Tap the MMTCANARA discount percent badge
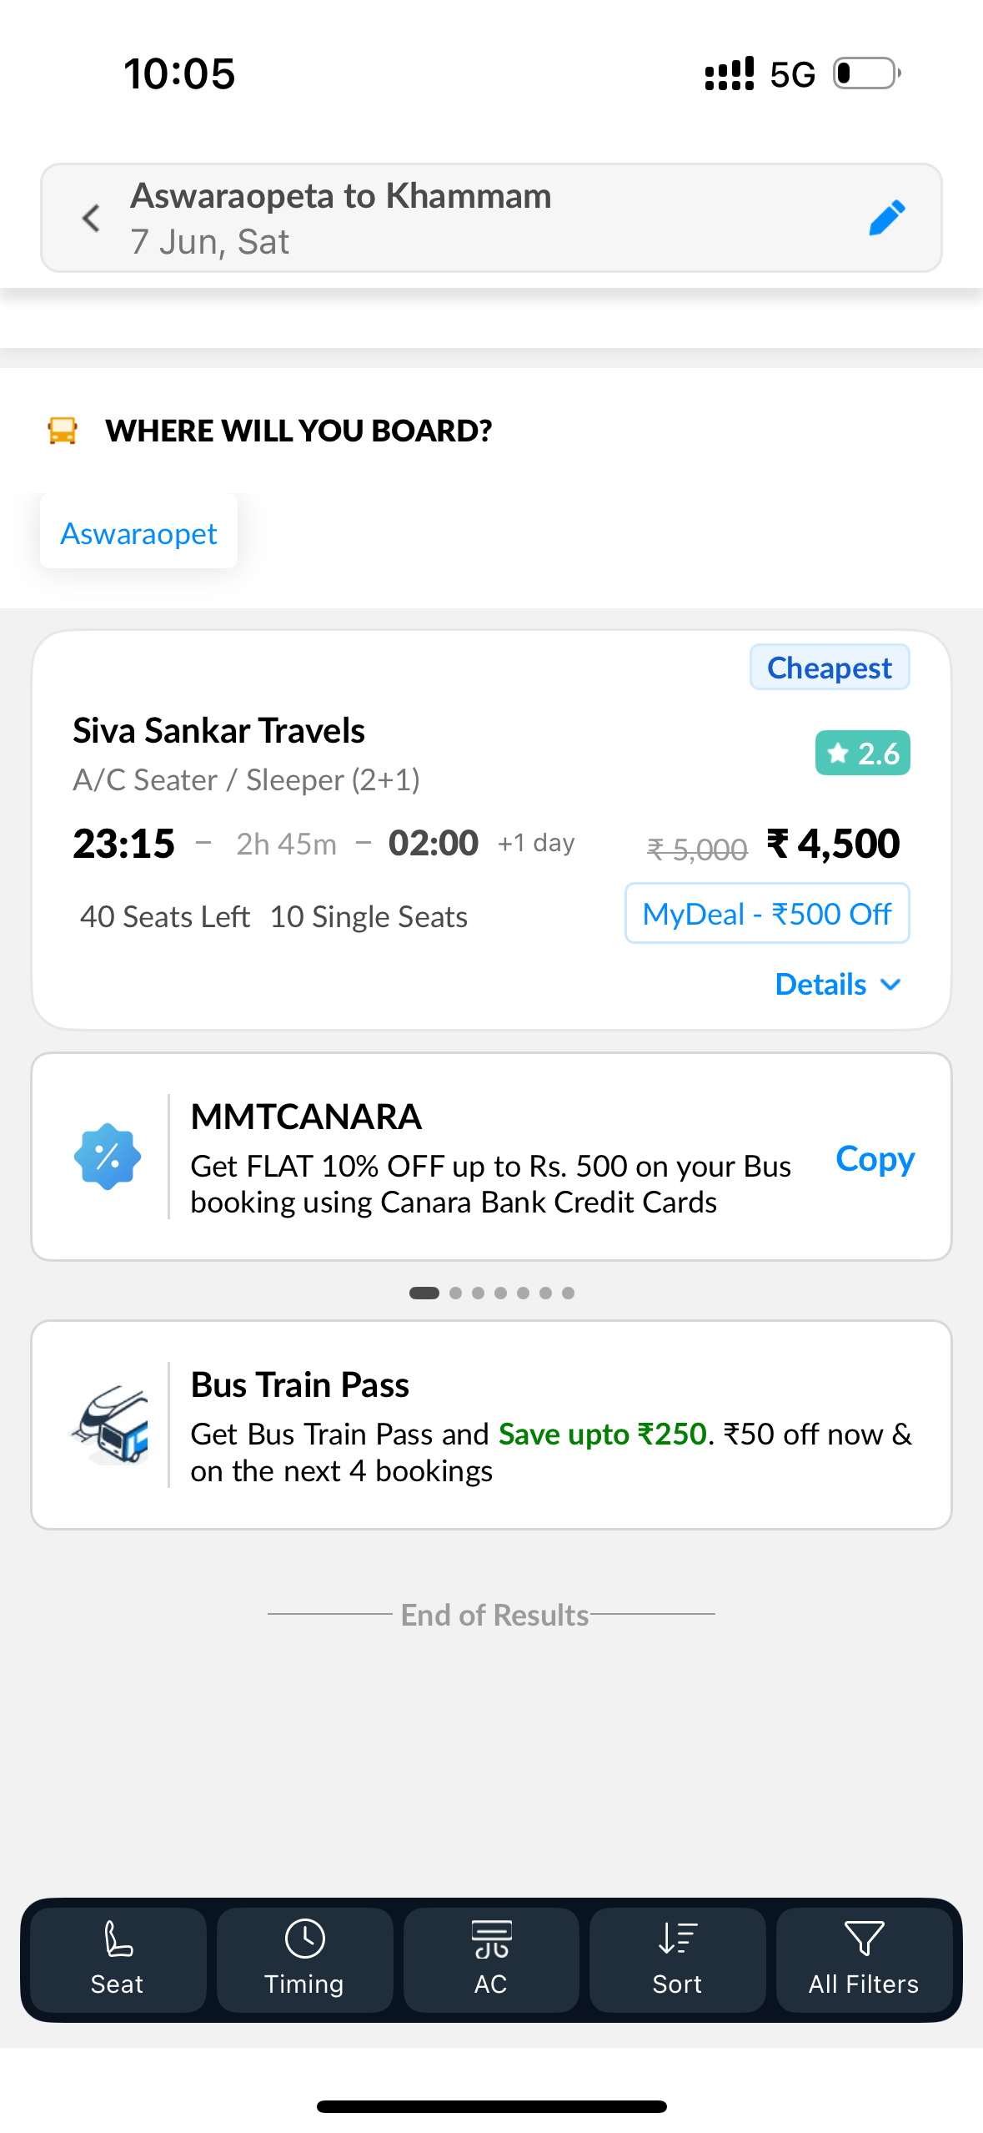983x2133 pixels. pos(107,1157)
